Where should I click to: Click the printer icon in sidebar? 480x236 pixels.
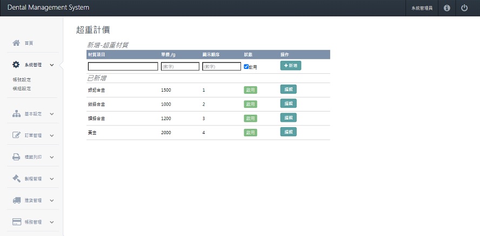point(16,157)
